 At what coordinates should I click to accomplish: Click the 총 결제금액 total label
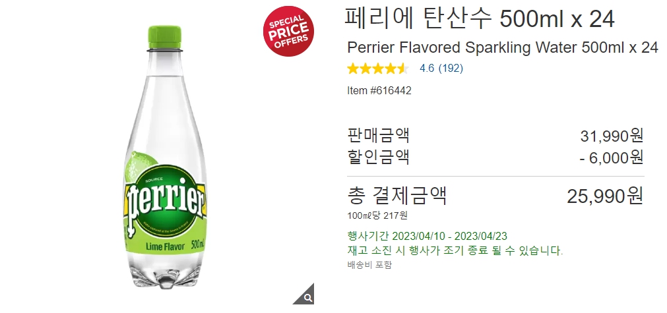click(397, 195)
